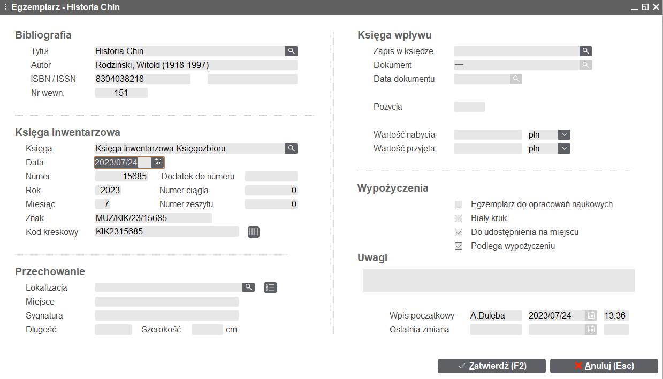Confirm with Zatwierdź (F2) button
663x379 pixels.
point(492,366)
